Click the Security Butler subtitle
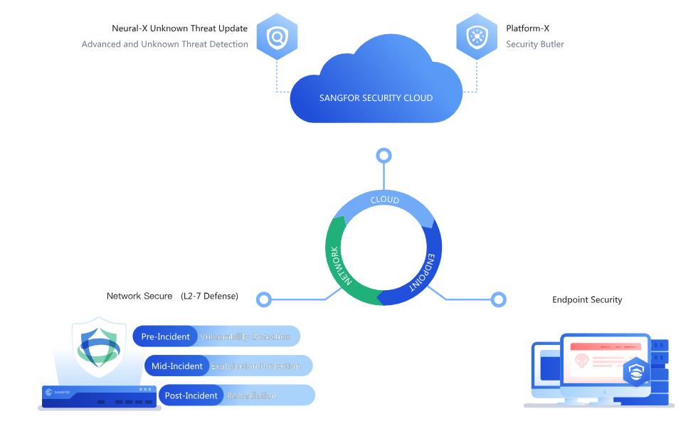Image resolution: width=698 pixels, height=426 pixels. click(534, 44)
